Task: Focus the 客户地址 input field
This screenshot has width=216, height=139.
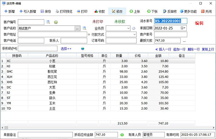Action: click(52, 35)
